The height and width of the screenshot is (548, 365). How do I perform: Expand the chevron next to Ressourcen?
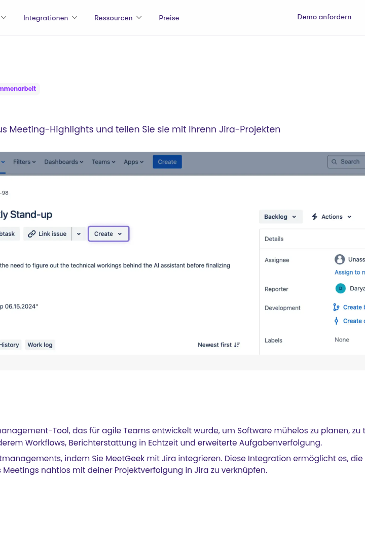pyautogui.click(x=139, y=17)
